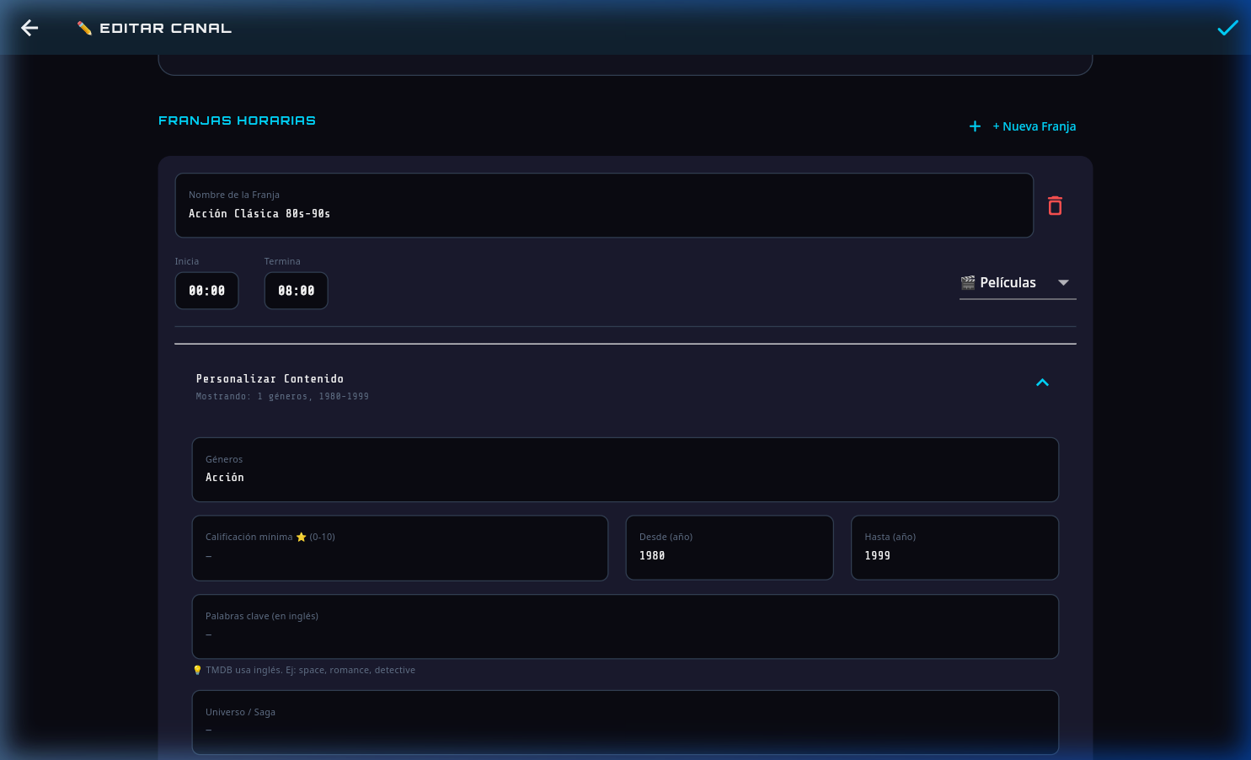The width and height of the screenshot is (1251, 760).
Task: Focus the Calificación mínima field
Action: tap(399, 548)
